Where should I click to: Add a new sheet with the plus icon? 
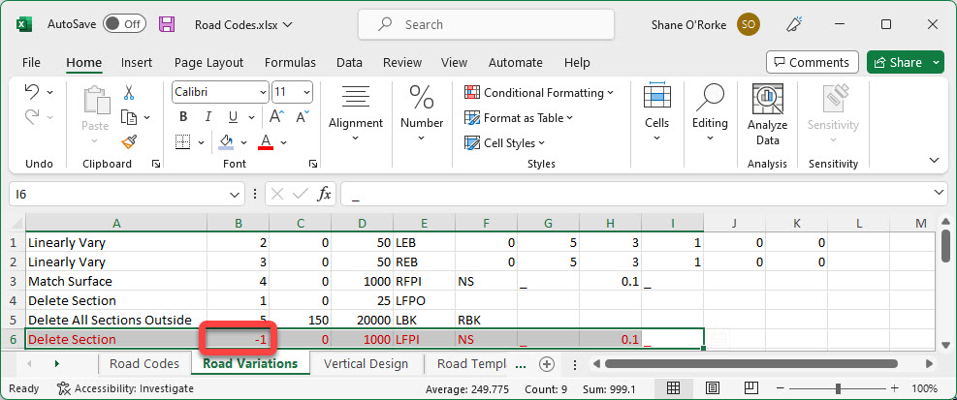coord(547,364)
